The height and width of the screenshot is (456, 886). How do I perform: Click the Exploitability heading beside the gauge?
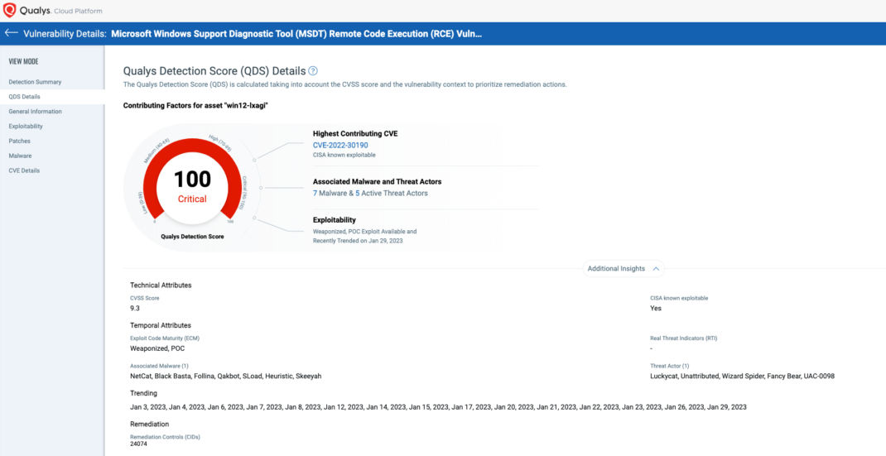335,220
